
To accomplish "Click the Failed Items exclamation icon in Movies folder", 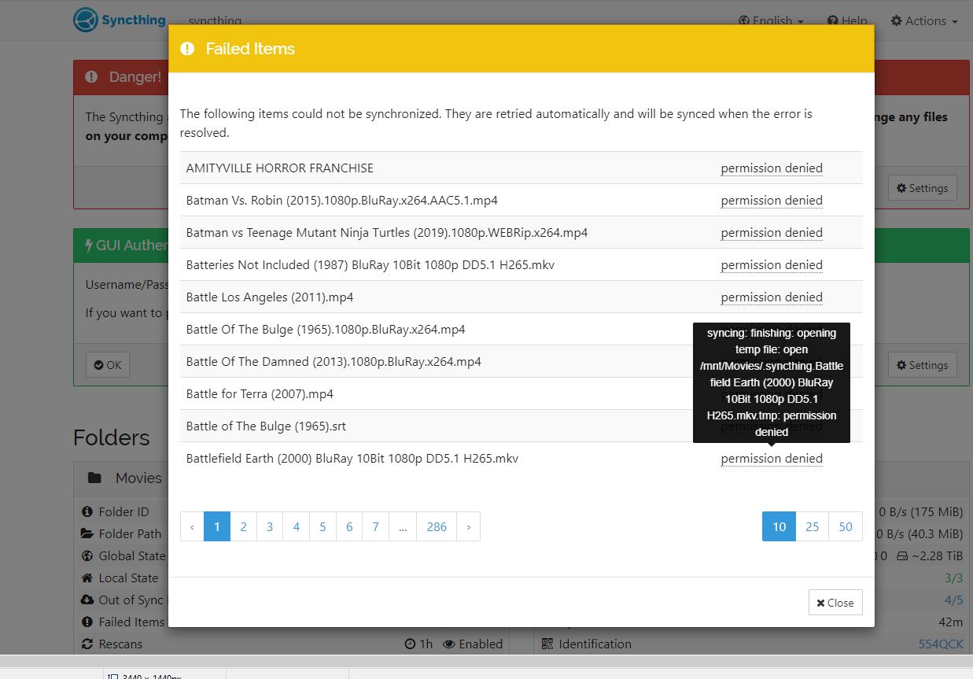I will pos(87,622).
